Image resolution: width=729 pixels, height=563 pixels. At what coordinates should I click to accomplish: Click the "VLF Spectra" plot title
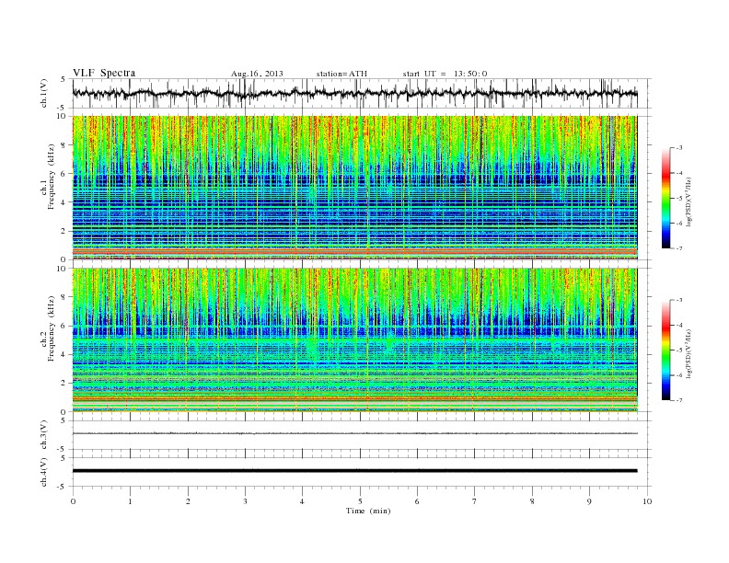point(104,73)
